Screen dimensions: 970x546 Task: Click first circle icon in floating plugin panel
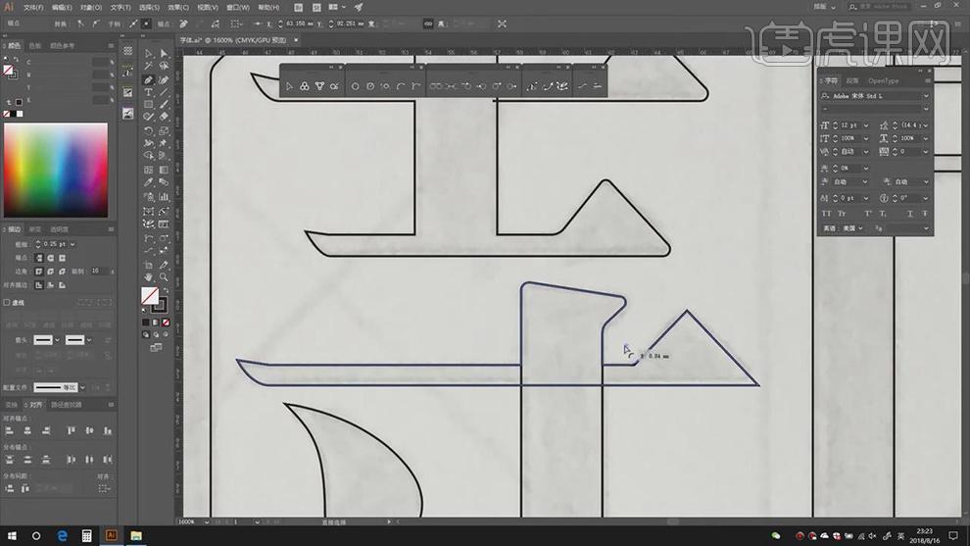(355, 86)
